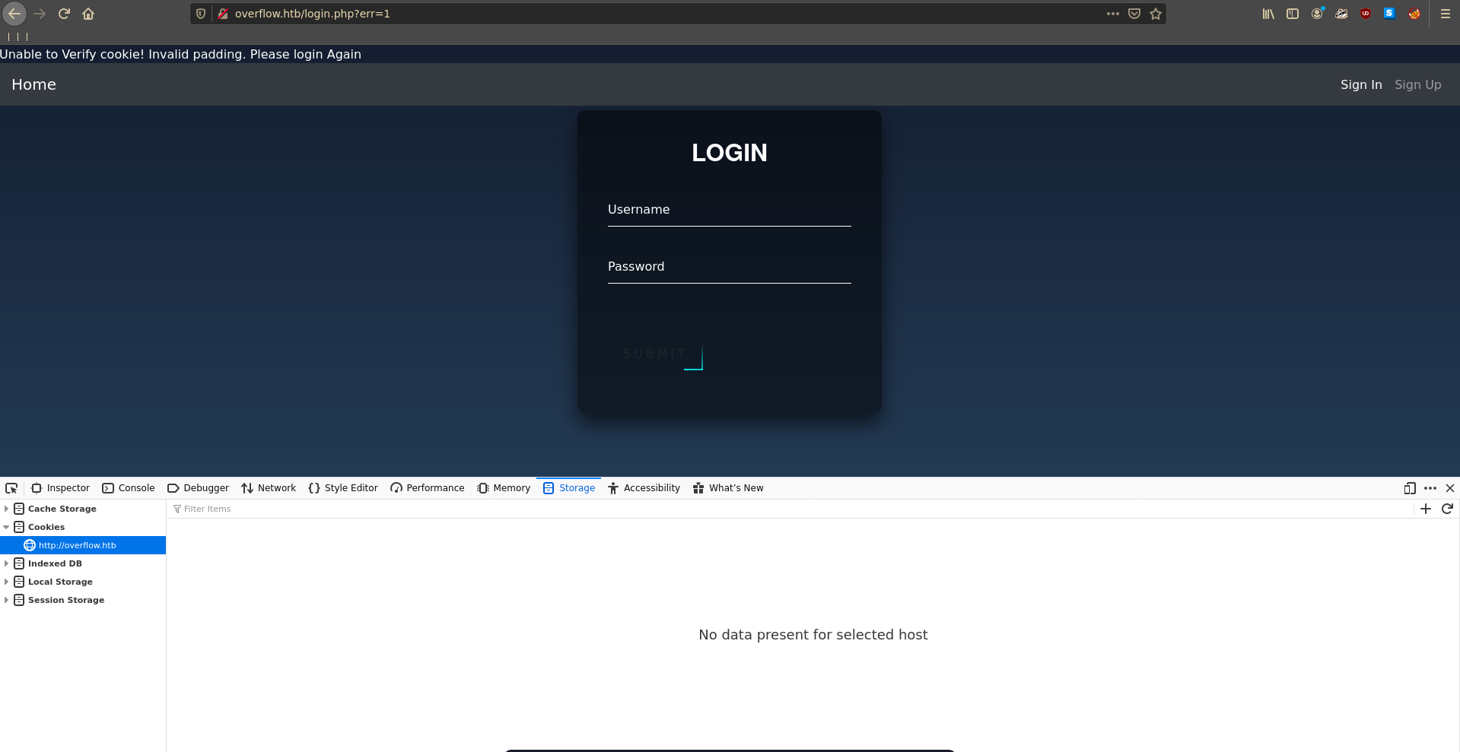Image resolution: width=1460 pixels, height=752 pixels.
Task: Add a new cookie item with plus icon
Action: (x=1426, y=509)
